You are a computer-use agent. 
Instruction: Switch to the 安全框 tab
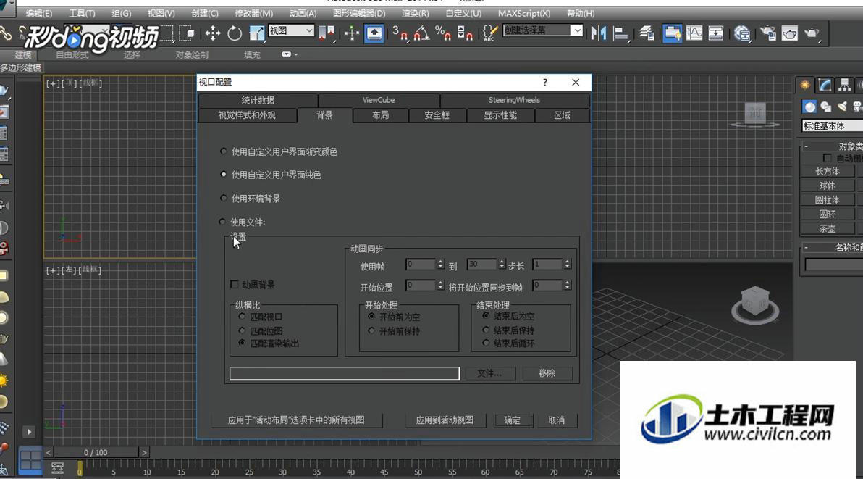437,115
